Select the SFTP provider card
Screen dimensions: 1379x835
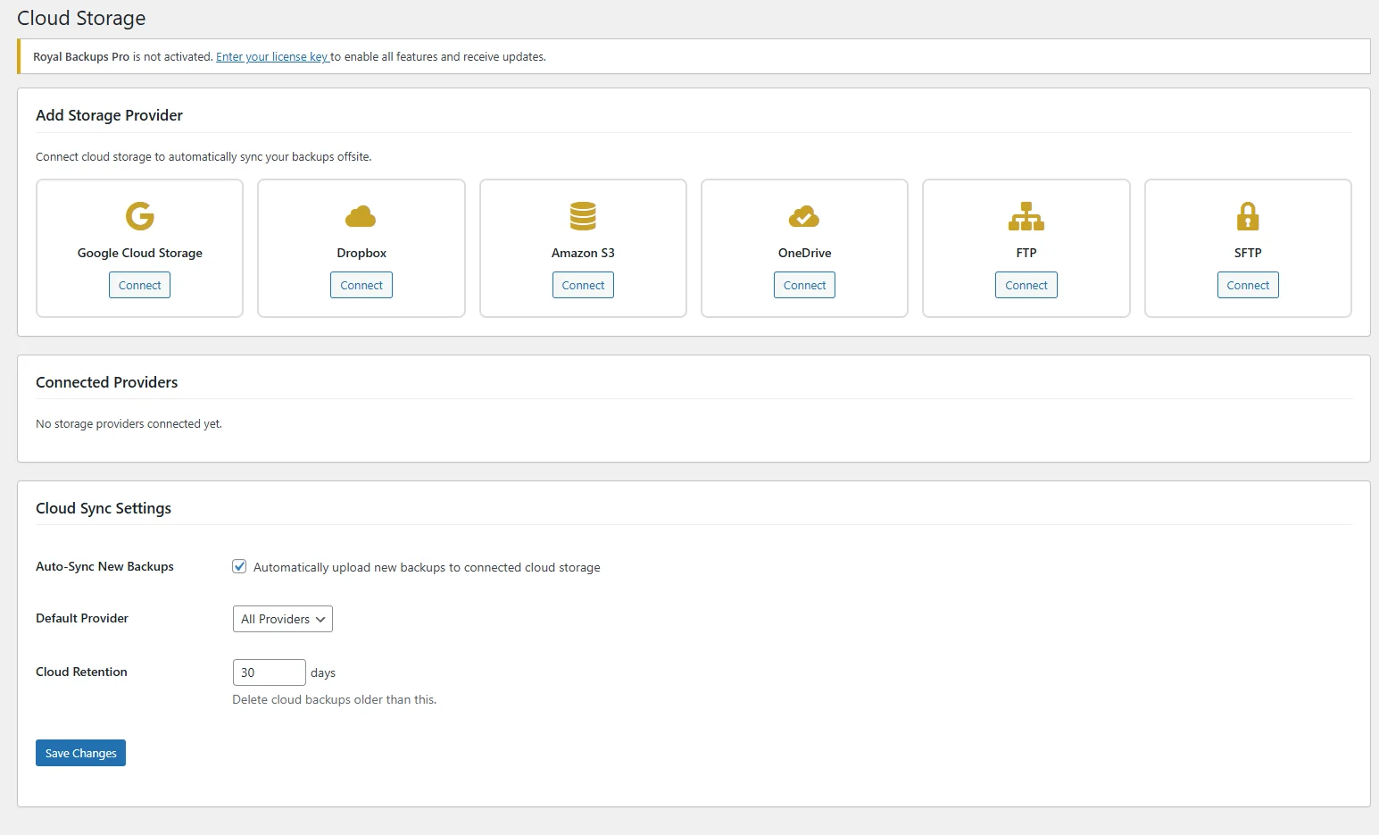point(1247,248)
